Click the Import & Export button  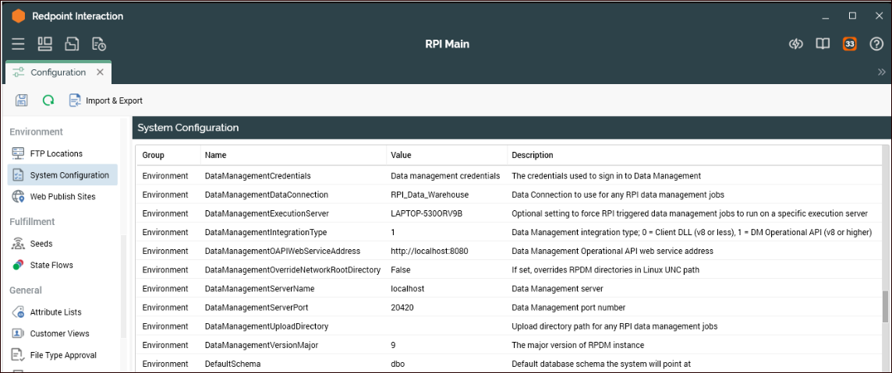(106, 100)
